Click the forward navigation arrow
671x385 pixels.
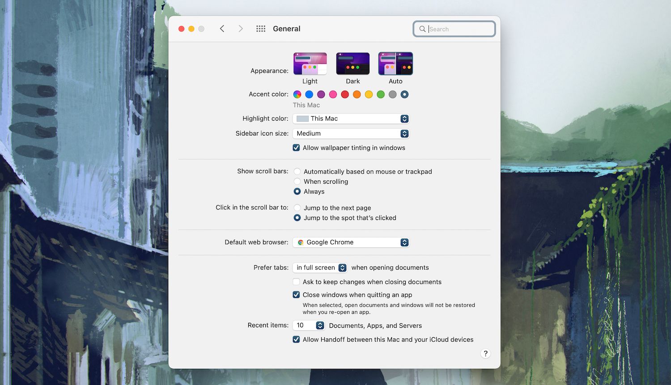241,28
